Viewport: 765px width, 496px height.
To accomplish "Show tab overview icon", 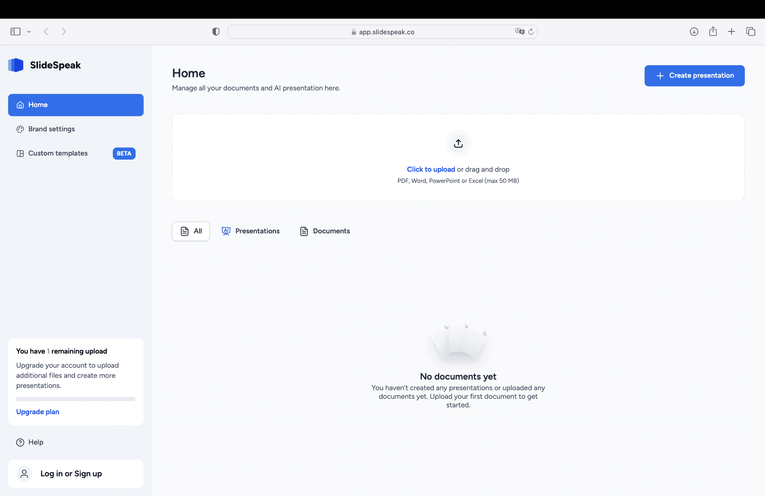I will pyautogui.click(x=750, y=32).
